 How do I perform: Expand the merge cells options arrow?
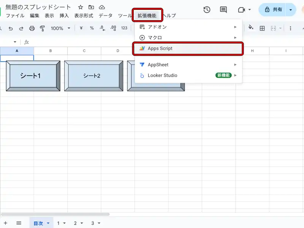coord(280,28)
